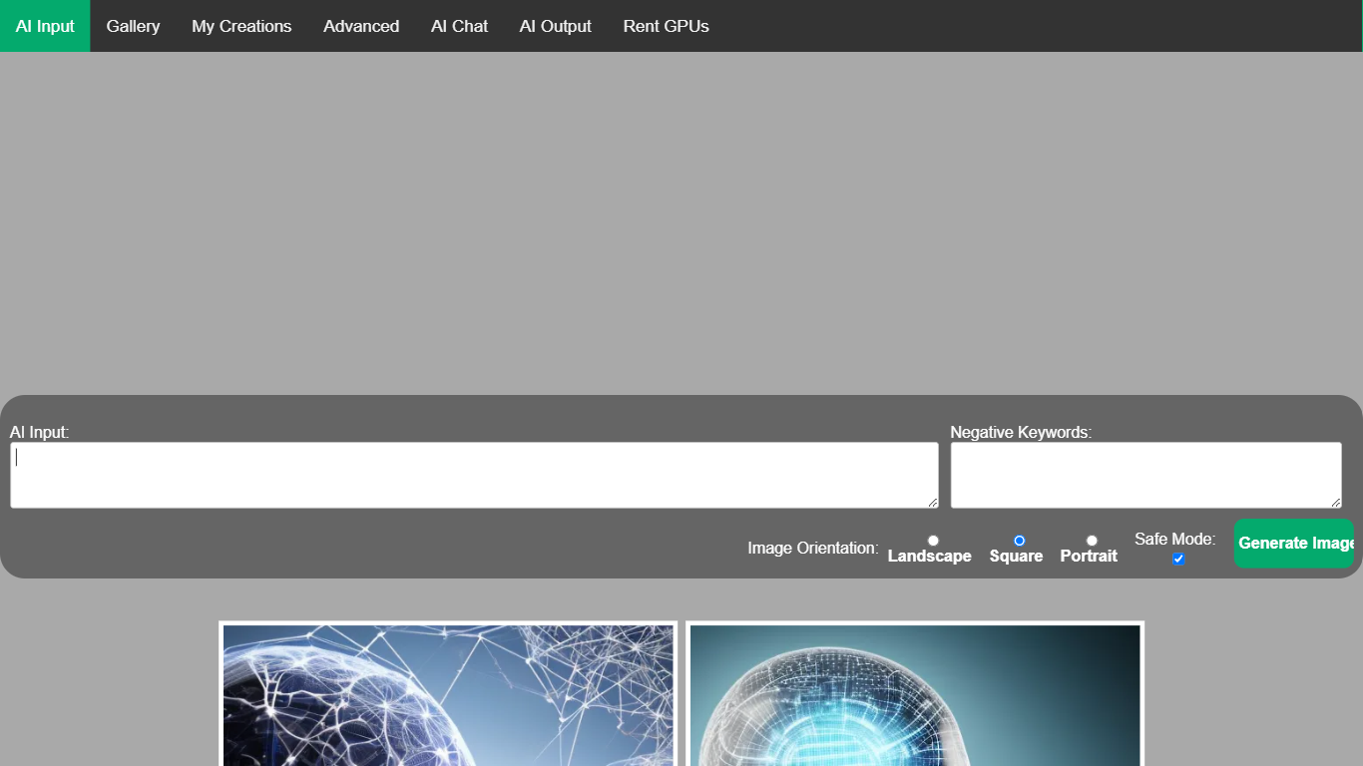The width and height of the screenshot is (1363, 766).
Task: Open the Rent GPUs page
Action: click(x=666, y=26)
